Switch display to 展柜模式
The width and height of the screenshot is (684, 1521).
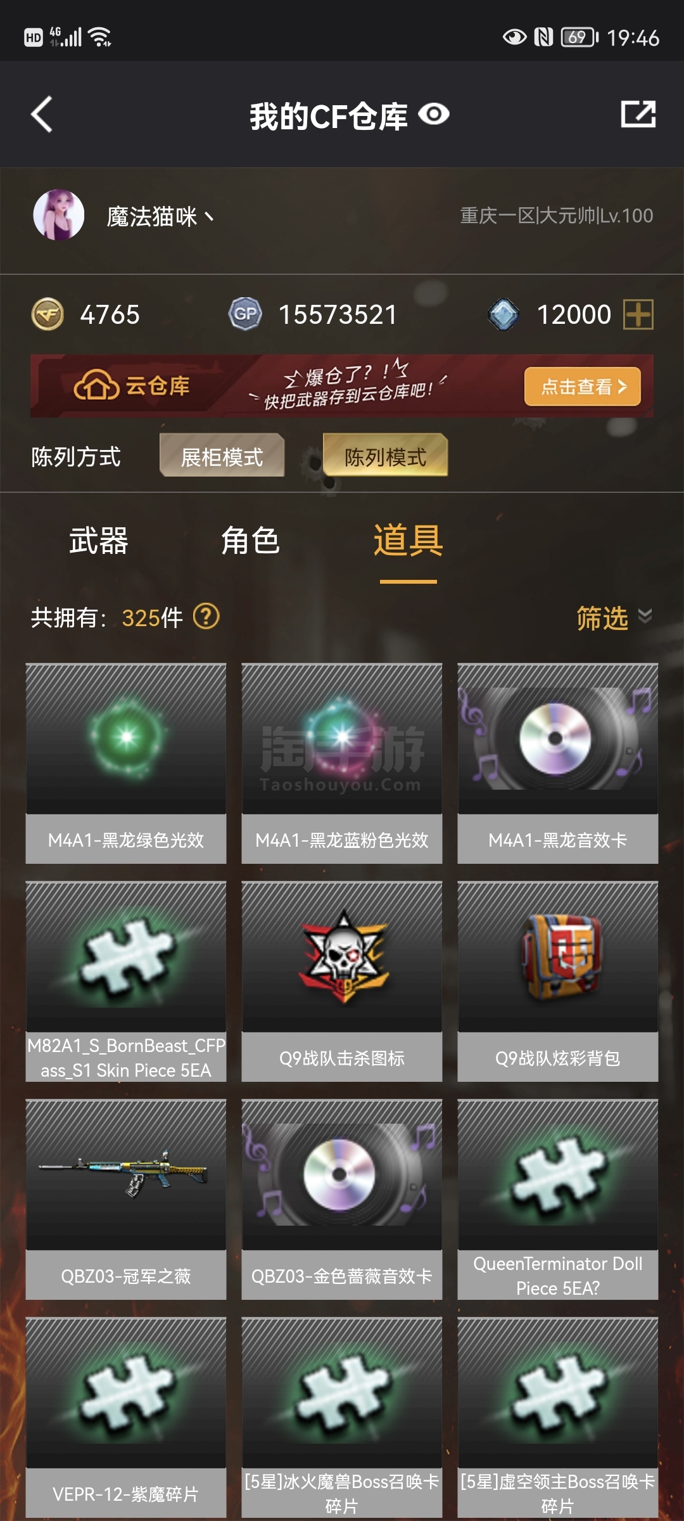[x=222, y=456]
